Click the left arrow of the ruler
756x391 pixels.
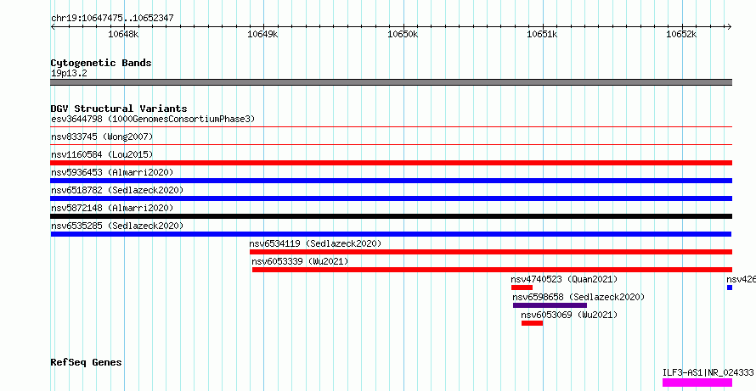pyautogui.click(x=53, y=26)
